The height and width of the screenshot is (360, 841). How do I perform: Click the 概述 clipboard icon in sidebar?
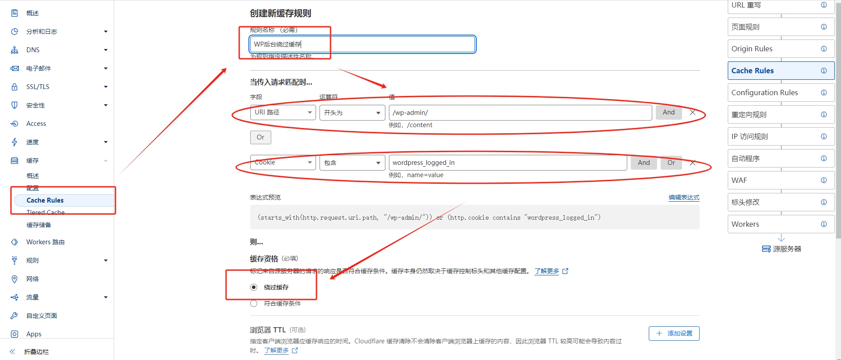tap(14, 13)
